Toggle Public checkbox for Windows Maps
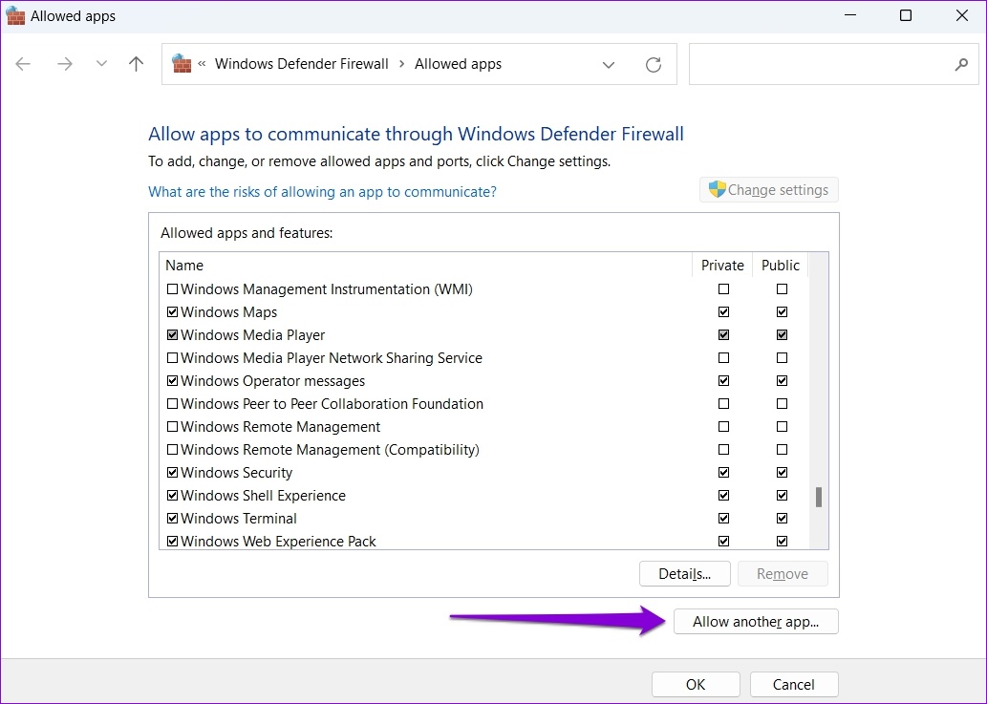The image size is (987, 704). point(782,312)
